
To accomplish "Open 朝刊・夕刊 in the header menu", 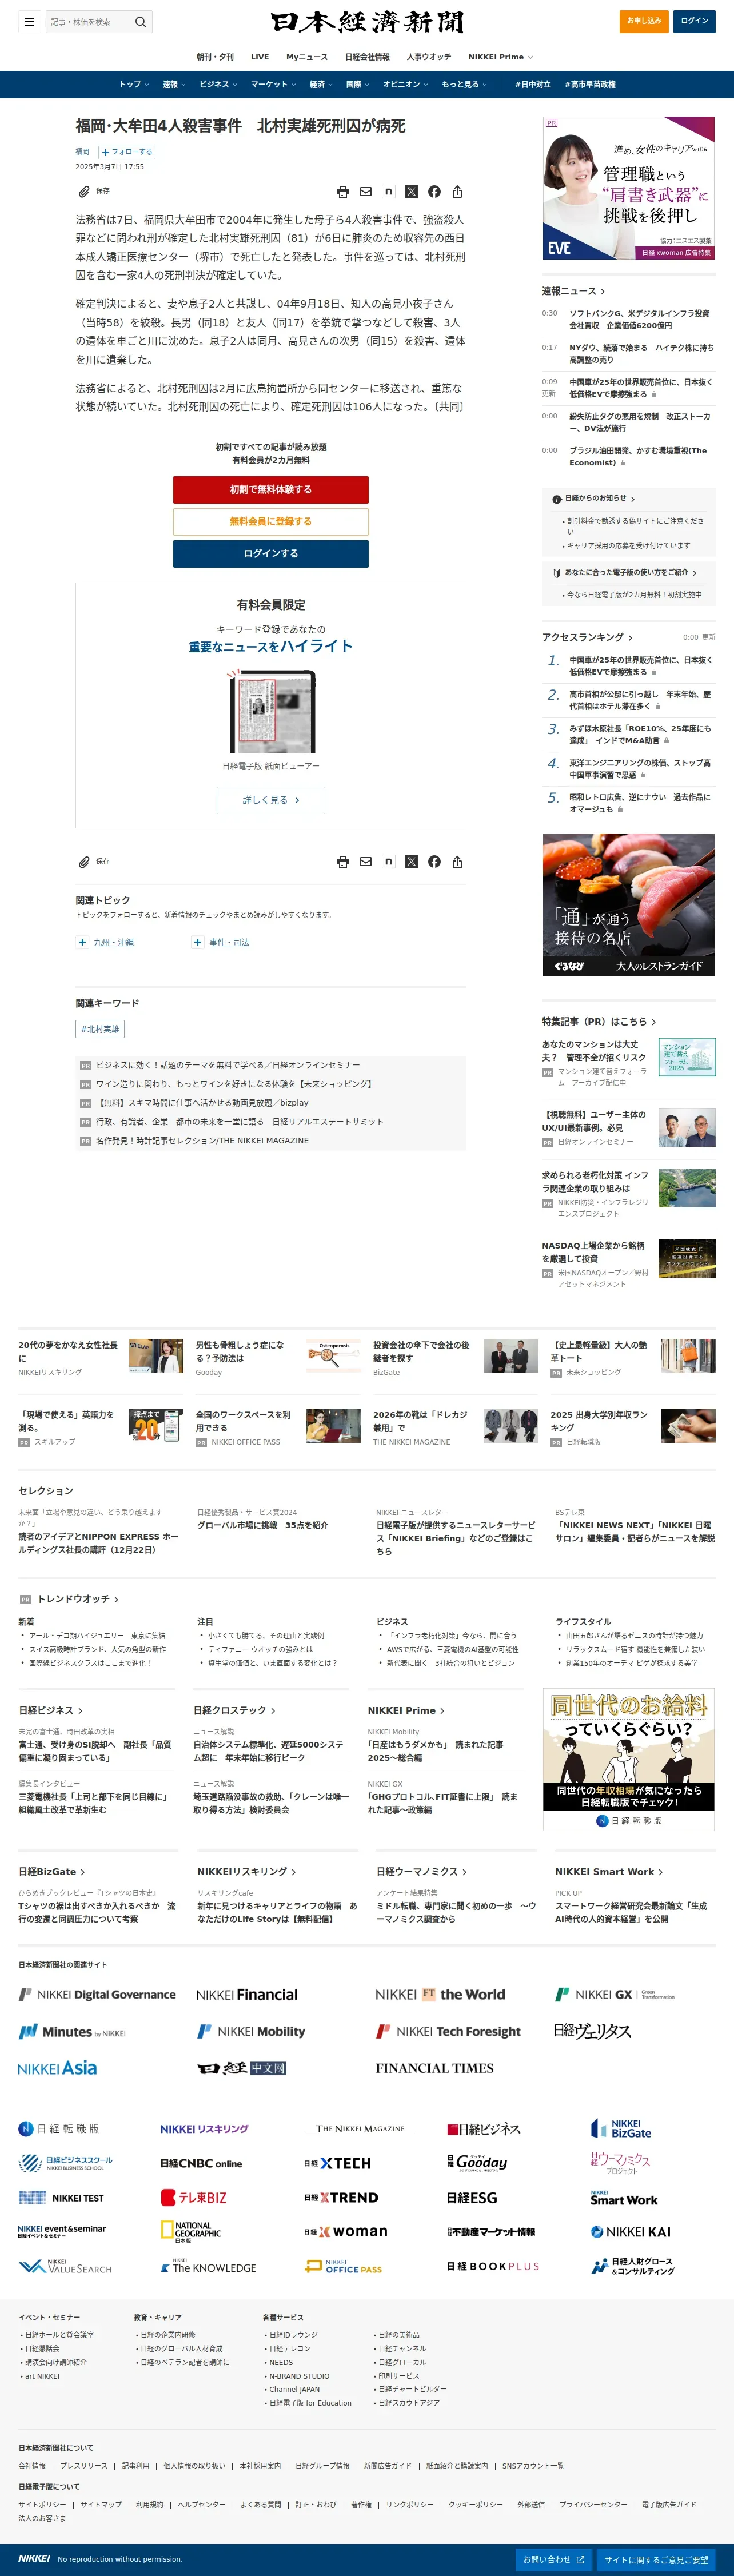I will (215, 57).
